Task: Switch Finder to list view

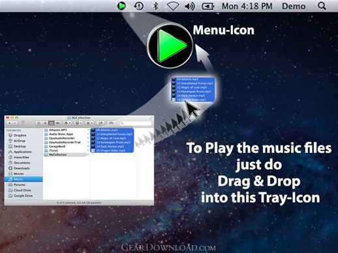Action: [45, 123]
